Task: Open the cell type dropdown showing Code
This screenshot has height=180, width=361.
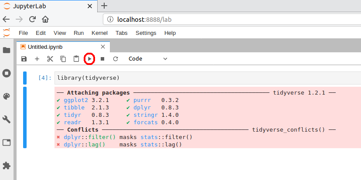Action: (148, 59)
